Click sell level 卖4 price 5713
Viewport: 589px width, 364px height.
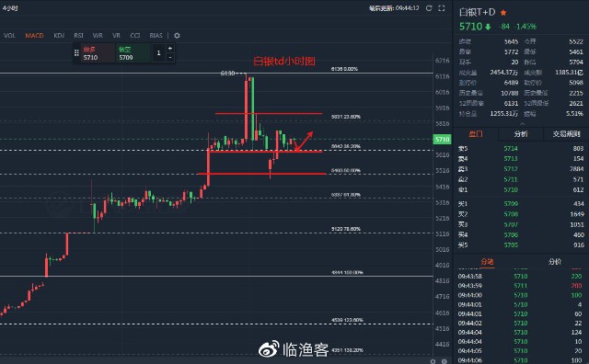(511, 159)
